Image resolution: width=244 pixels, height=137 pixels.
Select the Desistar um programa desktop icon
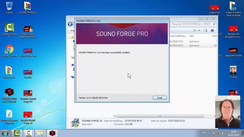tap(233, 32)
